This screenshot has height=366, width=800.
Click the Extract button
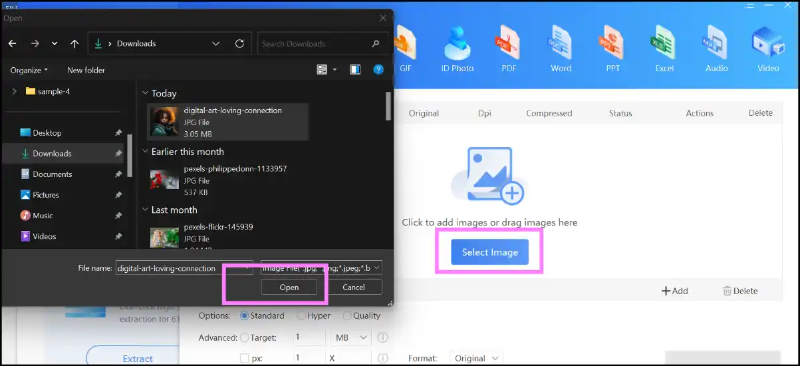138,358
